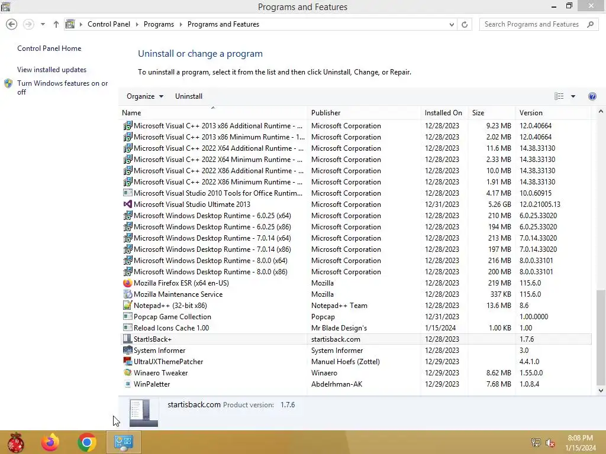Click the scroll up arrow of the list
Image resolution: width=606 pixels, height=454 pixels.
coord(601,112)
